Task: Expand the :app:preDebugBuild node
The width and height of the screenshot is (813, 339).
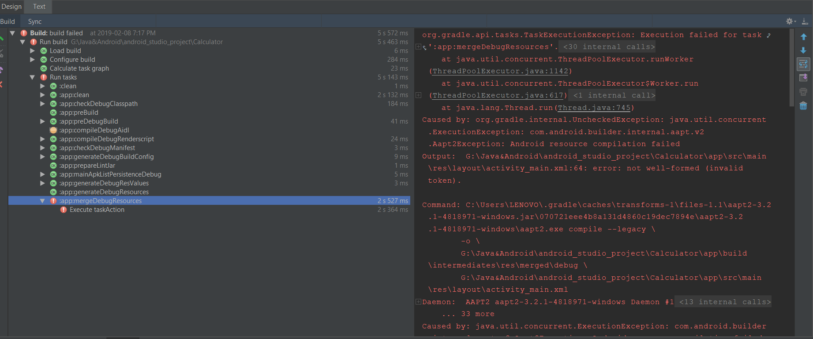Action: click(x=42, y=121)
